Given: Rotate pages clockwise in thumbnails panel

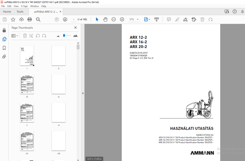Looking at the screenshot, I should click(44, 36).
